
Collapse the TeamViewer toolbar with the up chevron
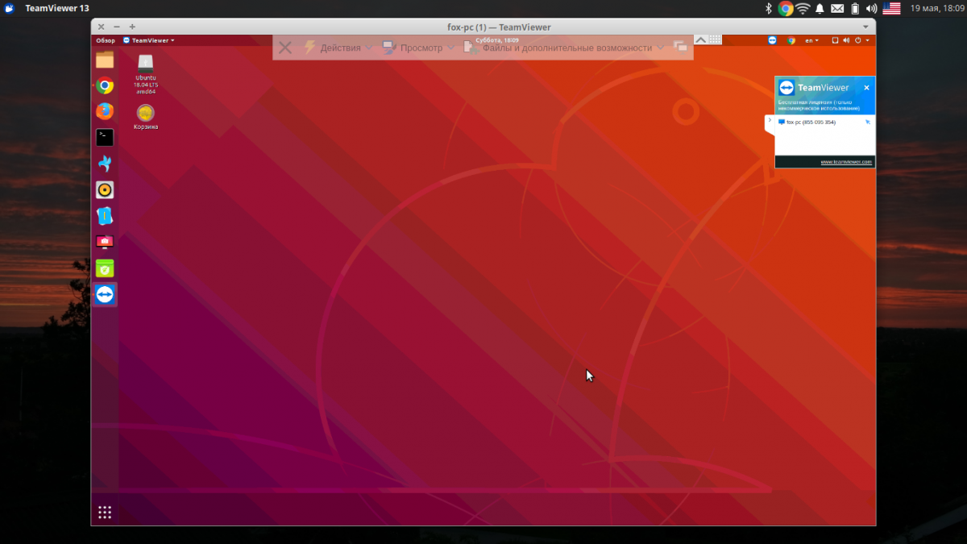pos(700,39)
